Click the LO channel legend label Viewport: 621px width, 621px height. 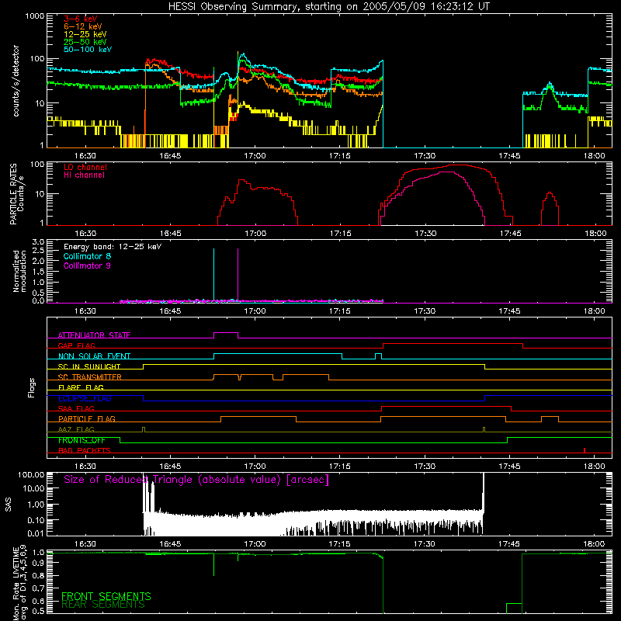tap(85, 167)
